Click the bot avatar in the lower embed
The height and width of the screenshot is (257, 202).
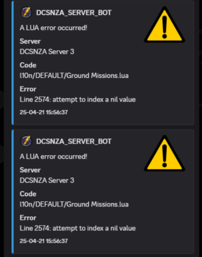[26, 141]
